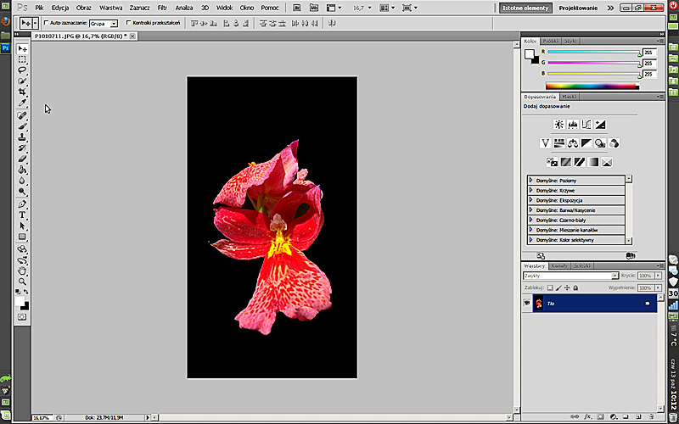
Task: Switch to the Kanały tab
Action: [559, 265]
